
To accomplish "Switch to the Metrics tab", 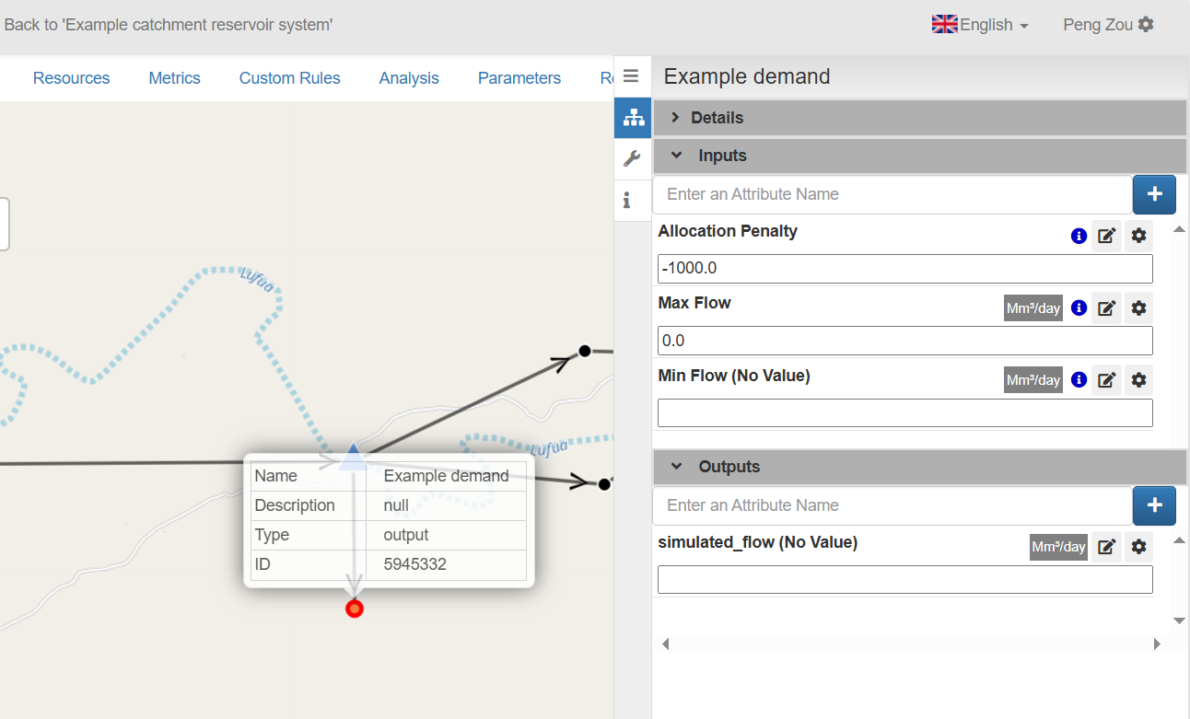I will point(174,78).
